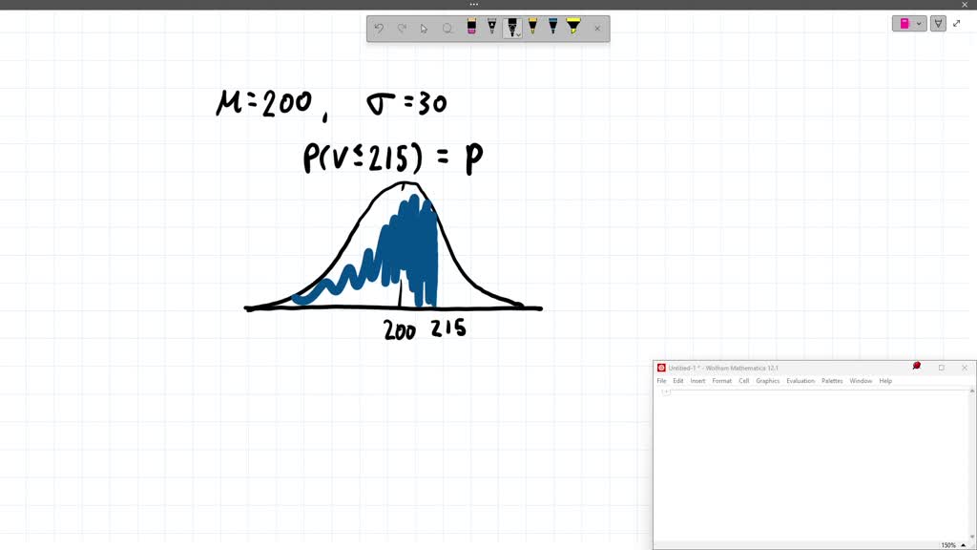Click the pink marker color swatch
The image size is (977, 550).
tap(904, 23)
